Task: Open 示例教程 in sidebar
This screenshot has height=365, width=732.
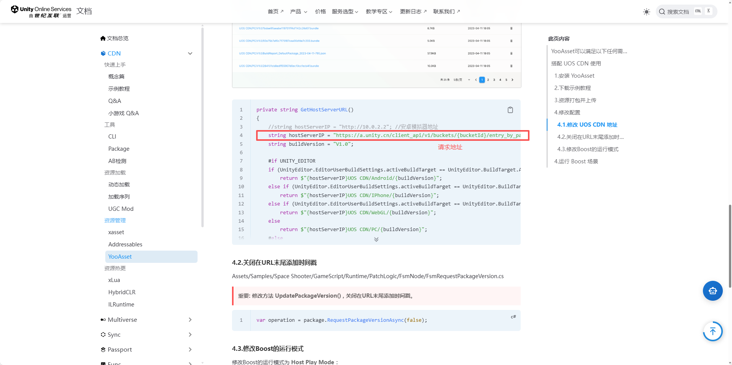Action: pyautogui.click(x=119, y=89)
